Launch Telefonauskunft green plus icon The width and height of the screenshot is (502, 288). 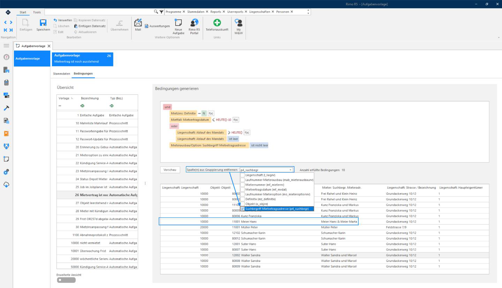(217, 23)
